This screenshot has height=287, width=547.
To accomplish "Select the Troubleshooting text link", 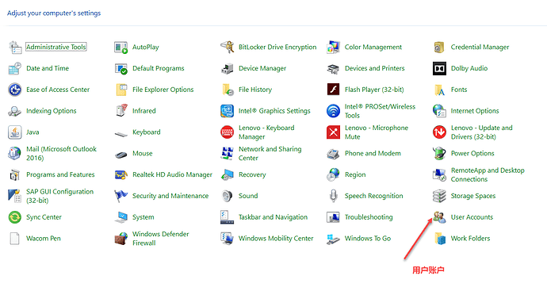I will (x=369, y=217).
